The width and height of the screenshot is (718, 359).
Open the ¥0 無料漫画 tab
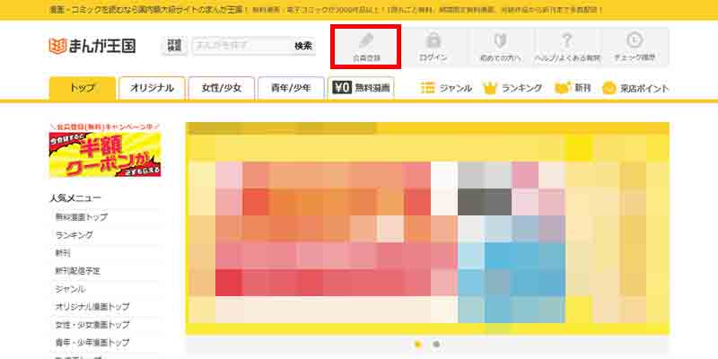361,88
